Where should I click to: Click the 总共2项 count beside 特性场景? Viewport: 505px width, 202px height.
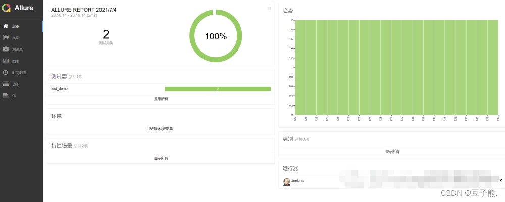[80, 146]
